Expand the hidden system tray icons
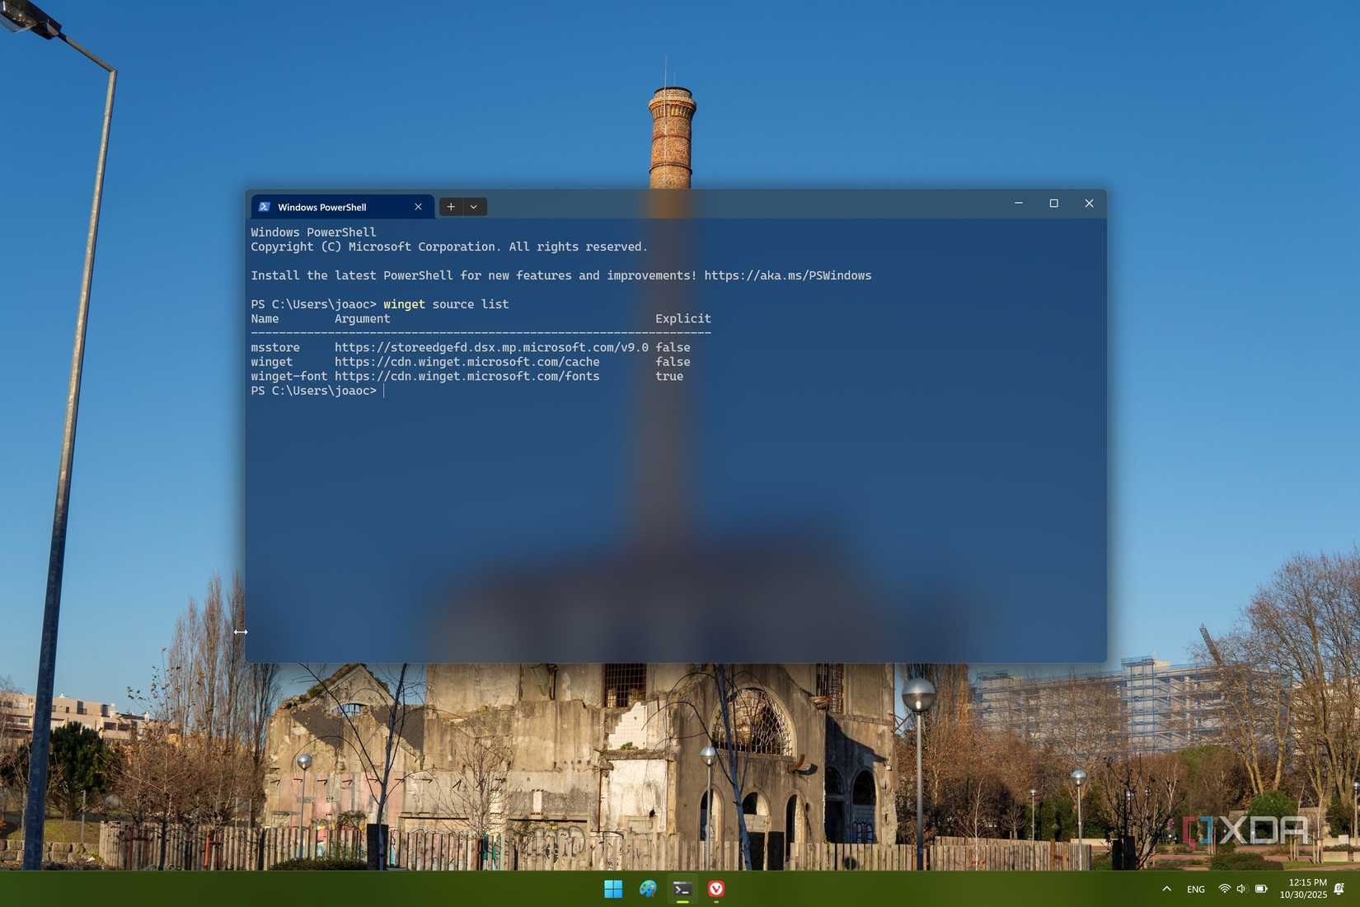 click(x=1166, y=889)
